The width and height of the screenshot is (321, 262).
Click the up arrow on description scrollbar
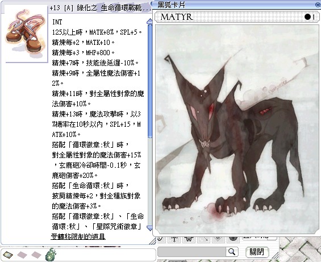coord(150,21)
